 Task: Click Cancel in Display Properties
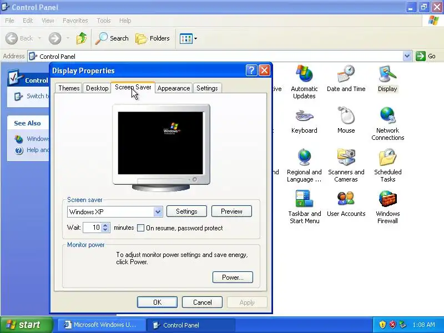click(202, 302)
